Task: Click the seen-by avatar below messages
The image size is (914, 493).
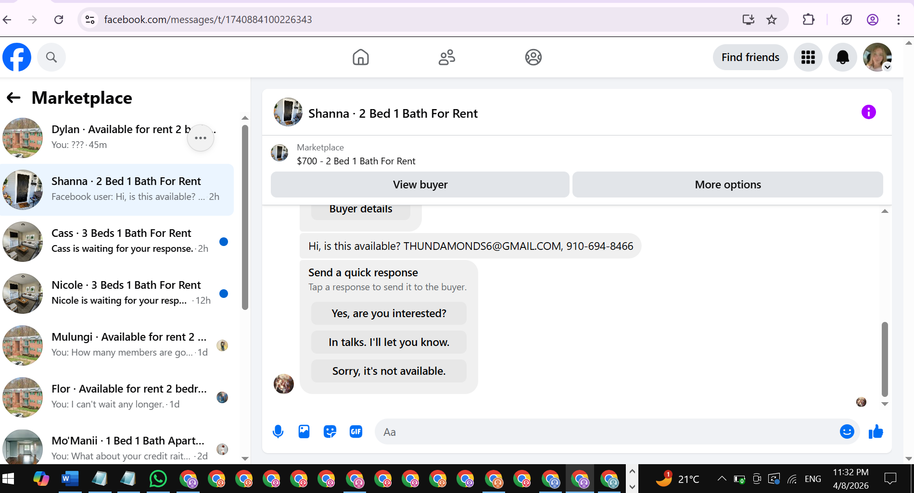Action: tap(861, 402)
